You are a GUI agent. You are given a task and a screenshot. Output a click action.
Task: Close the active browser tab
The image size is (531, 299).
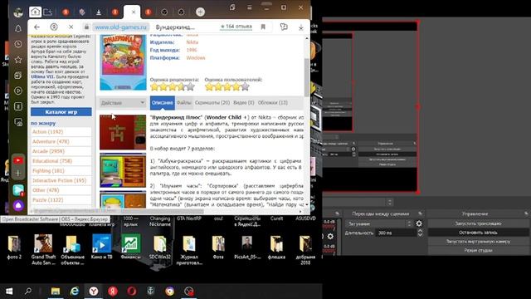134,12
